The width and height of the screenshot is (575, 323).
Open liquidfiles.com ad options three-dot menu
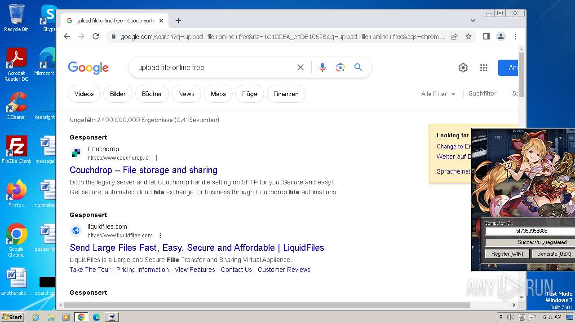[160, 236]
